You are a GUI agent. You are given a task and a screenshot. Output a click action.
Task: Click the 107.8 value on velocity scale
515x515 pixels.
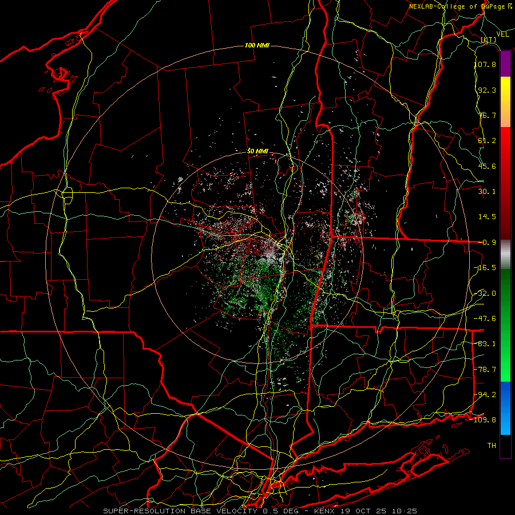[485, 64]
